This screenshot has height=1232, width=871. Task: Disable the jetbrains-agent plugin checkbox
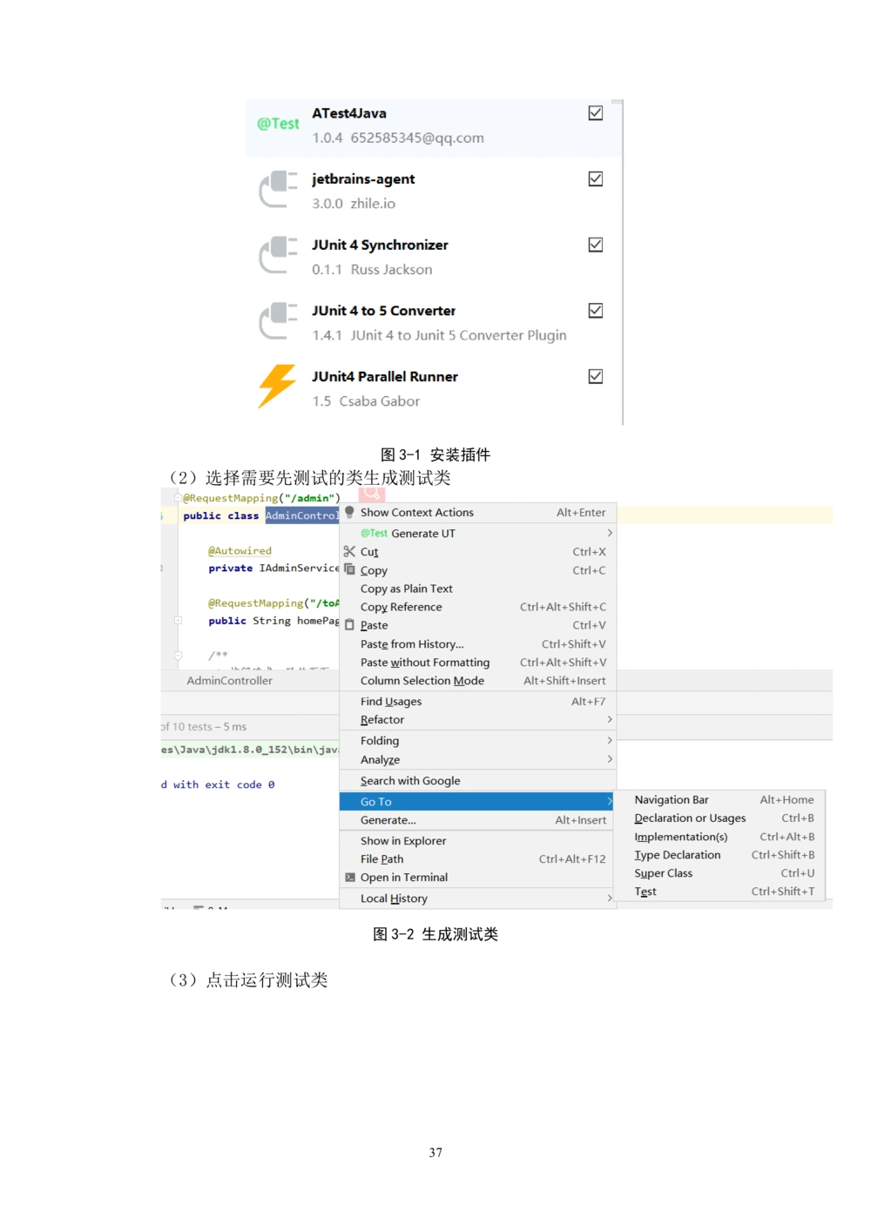596,178
